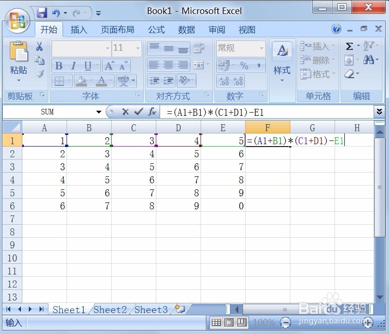The width and height of the screenshot is (389, 334).
Task: Open the 格式 cell format dropdown
Action: point(318,74)
